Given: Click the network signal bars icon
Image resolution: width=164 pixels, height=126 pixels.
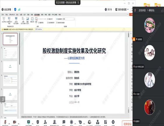Looking at the screenshot, I should [19, 10].
